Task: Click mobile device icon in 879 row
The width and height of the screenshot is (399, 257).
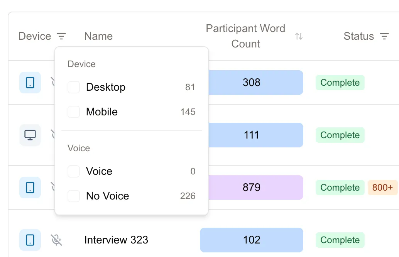Action: tap(30, 188)
